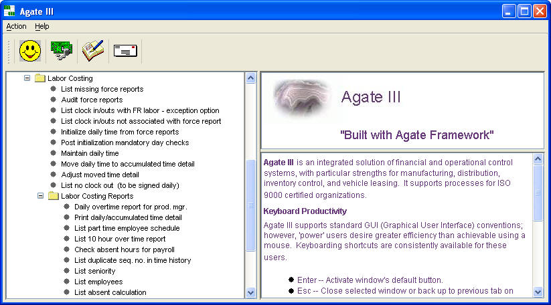Image resolution: width=551 pixels, height=305 pixels.
Task: Select Print daily/accumulated time detail
Action: point(128,217)
